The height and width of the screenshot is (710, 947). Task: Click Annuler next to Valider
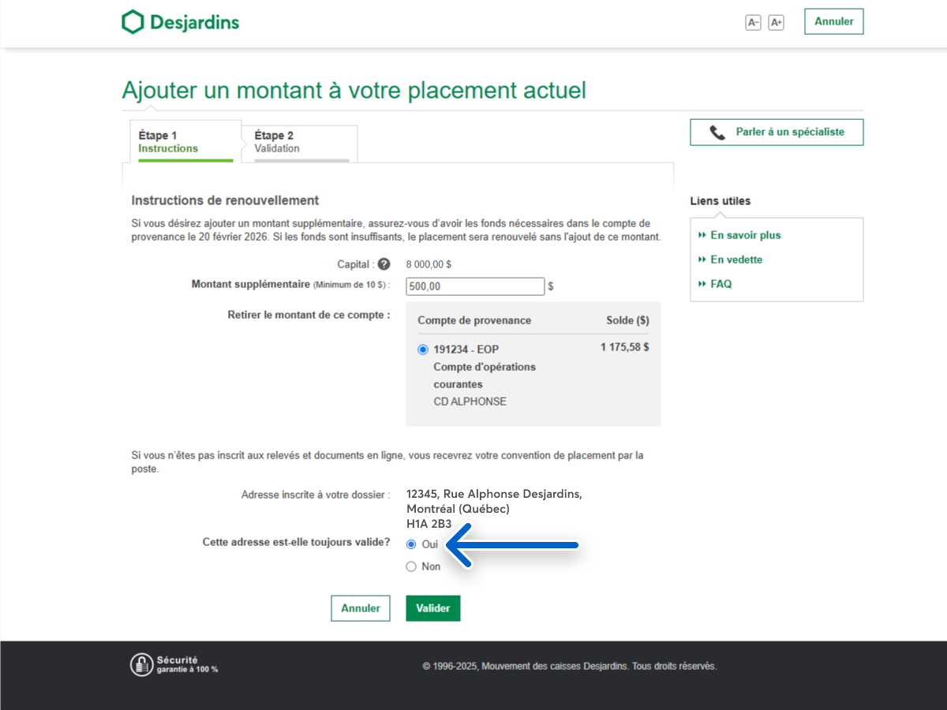tap(360, 608)
